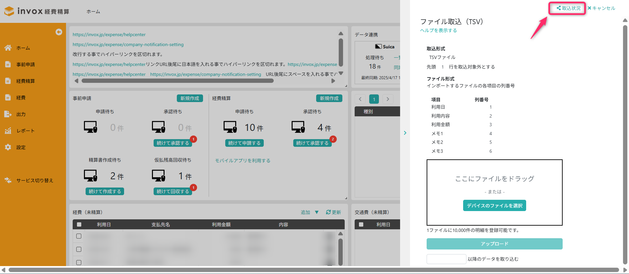
Task: Check the first row checkbox in 経費 list
Action: tap(79, 236)
